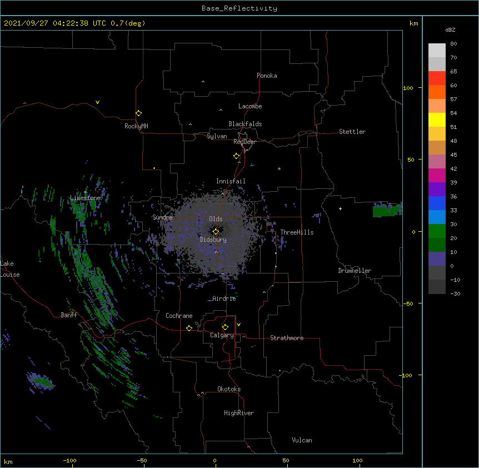This screenshot has height=468, width=479.
Task: Click the green echo patch at the east map edge
Action: [x=387, y=210]
